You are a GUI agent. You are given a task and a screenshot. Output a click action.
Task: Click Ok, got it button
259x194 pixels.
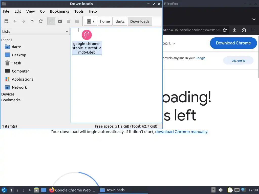pos(238,61)
